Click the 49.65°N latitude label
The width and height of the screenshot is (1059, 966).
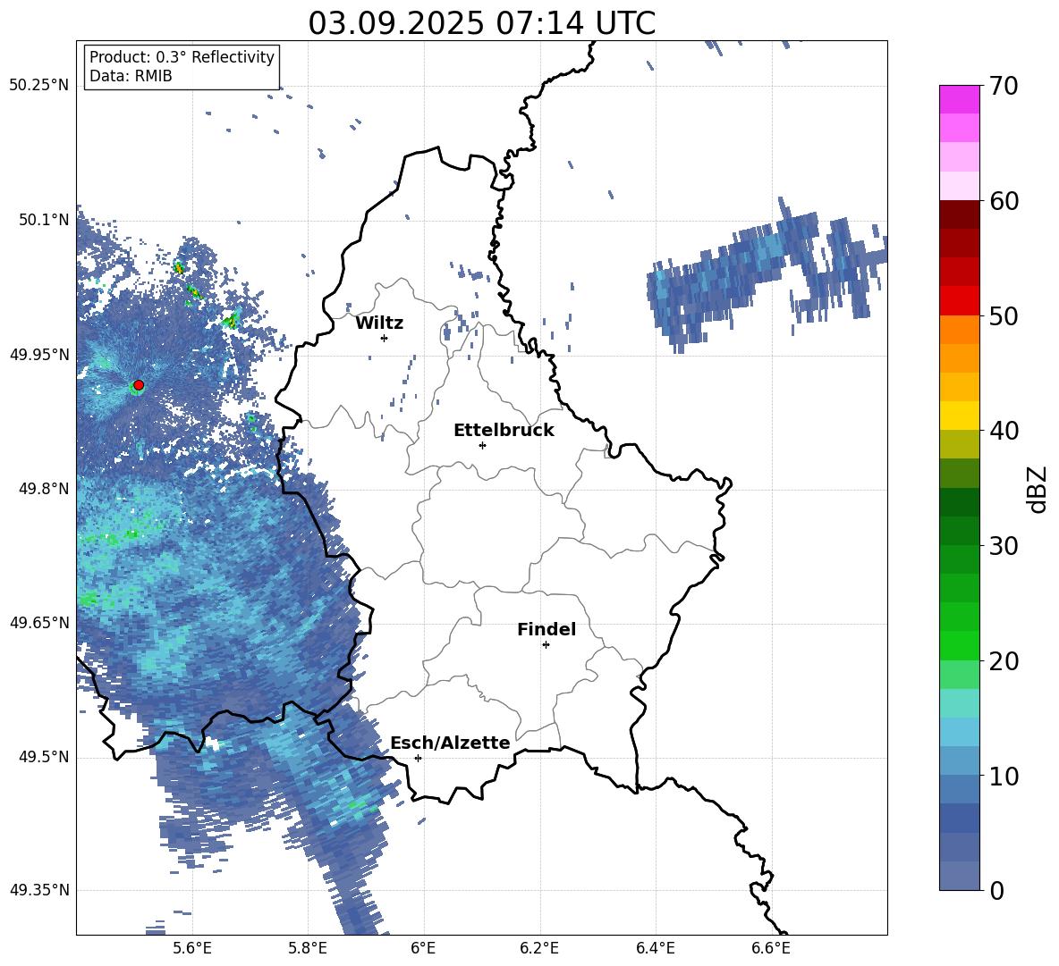pyautogui.click(x=39, y=622)
